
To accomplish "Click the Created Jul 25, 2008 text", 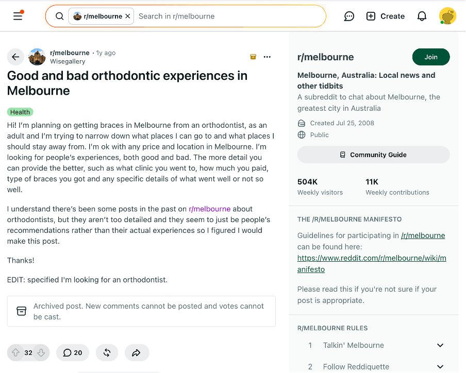I will coord(342,123).
